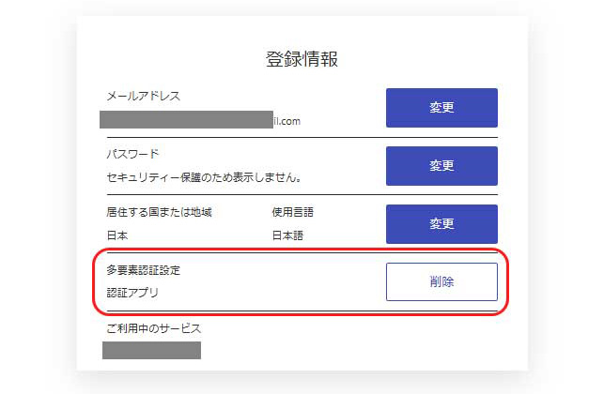Click the divider line under パスワード row
This screenshot has height=394, width=604.
tap(302, 195)
